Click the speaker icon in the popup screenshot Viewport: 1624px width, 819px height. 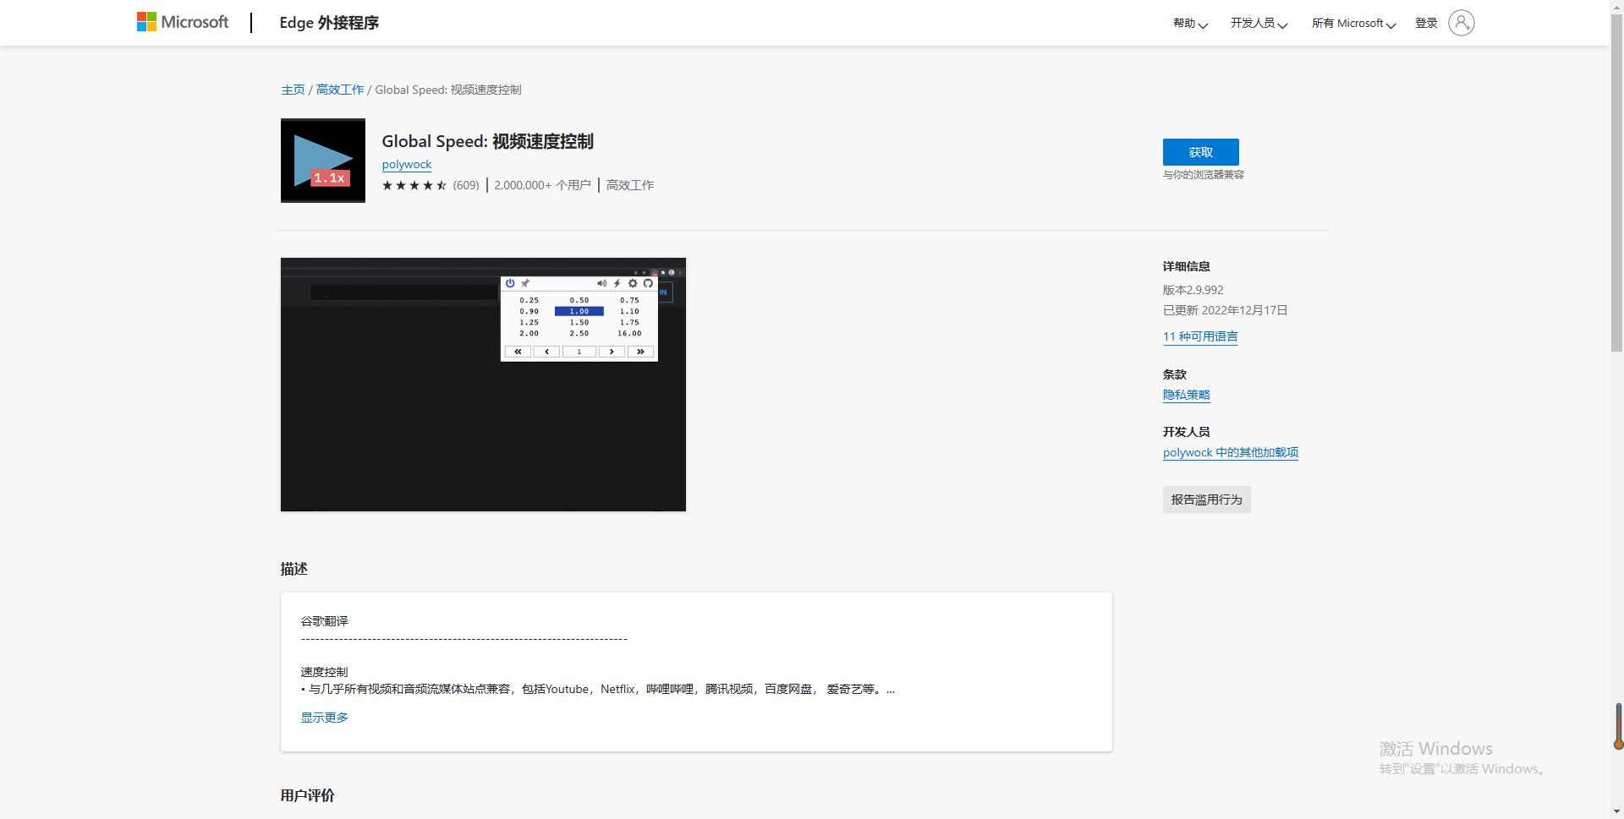[x=601, y=283]
